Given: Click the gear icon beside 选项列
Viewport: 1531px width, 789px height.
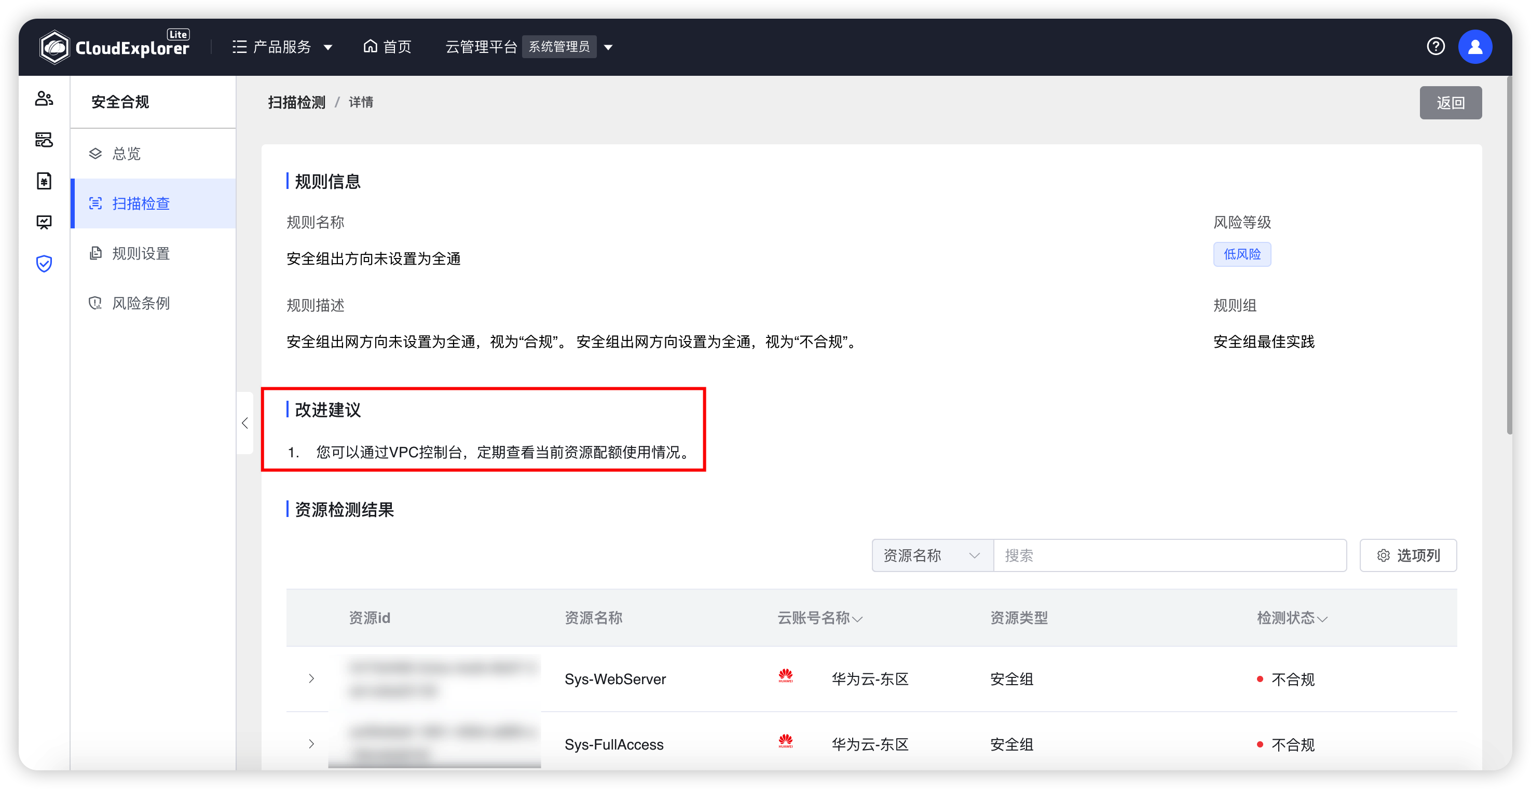Looking at the screenshot, I should click(x=1384, y=555).
